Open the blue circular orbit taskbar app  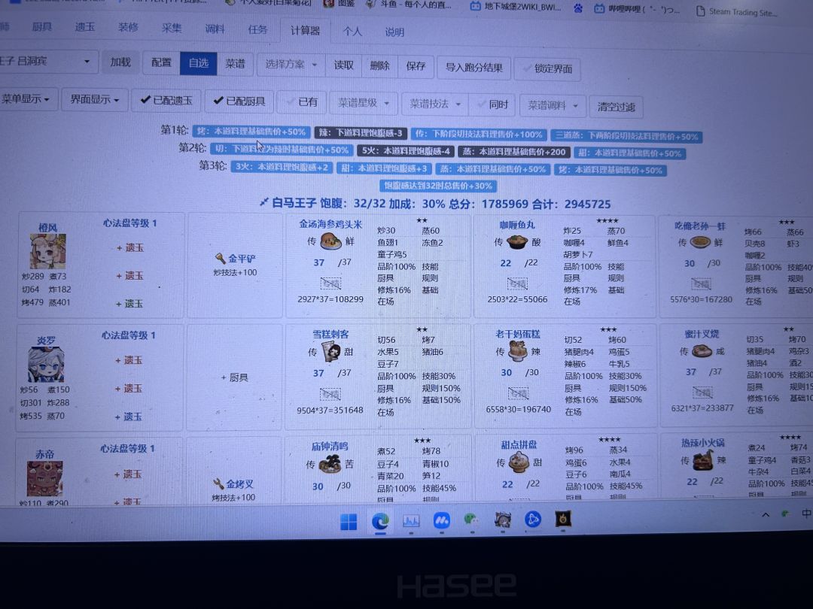click(x=532, y=519)
